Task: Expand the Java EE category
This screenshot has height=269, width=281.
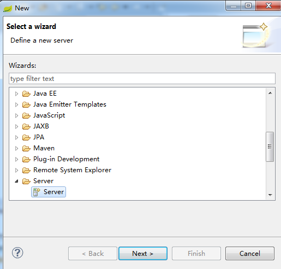Action: [x=16, y=93]
